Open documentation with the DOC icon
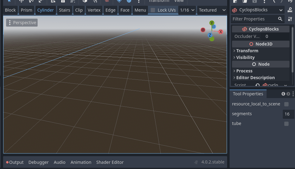Screen dimensions: 295x169 tap(290, 10)
